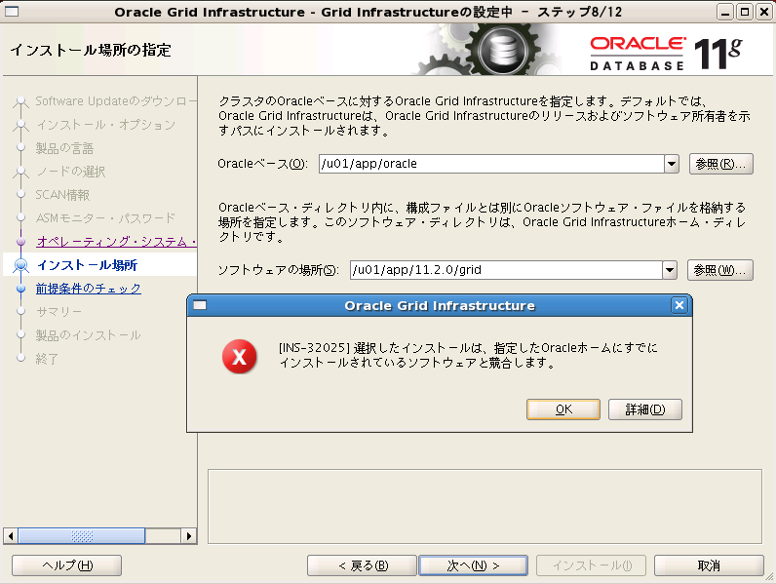Click the 前提条件のチェック step bullet

(x=20, y=289)
